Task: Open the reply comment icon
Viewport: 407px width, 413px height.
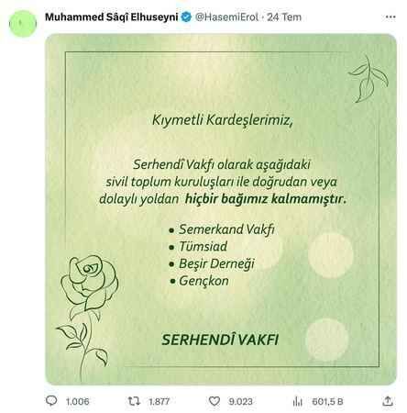Action: (51, 400)
